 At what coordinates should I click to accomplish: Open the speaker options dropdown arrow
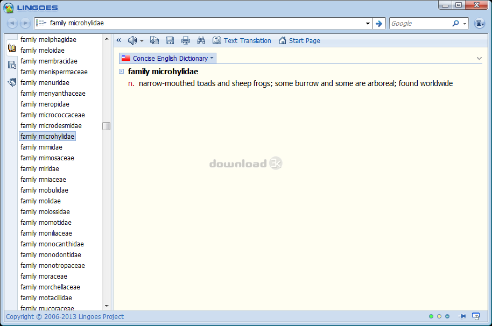(x=142, y=41)
